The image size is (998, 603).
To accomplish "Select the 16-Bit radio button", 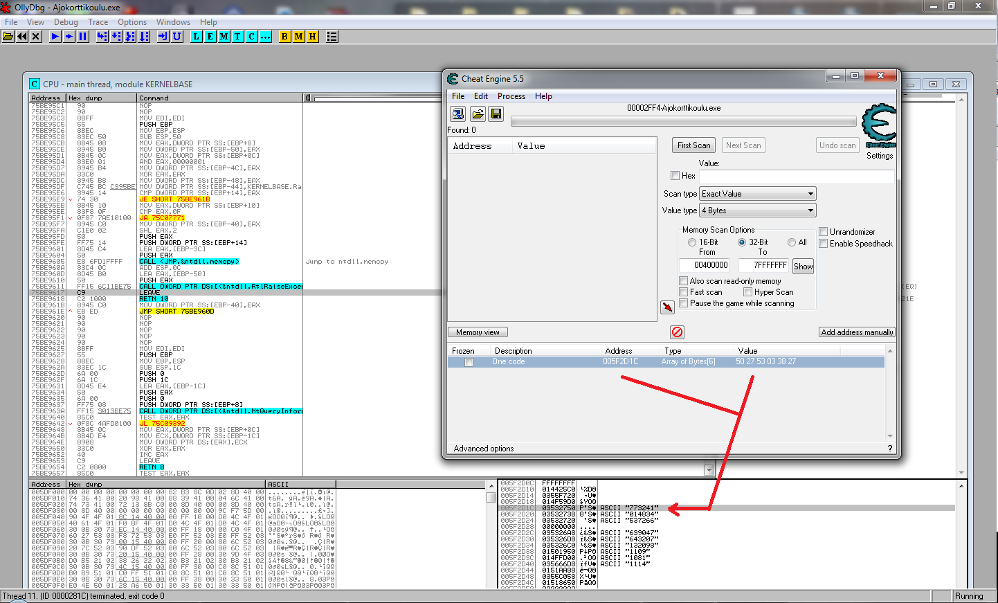I will 692,242.
